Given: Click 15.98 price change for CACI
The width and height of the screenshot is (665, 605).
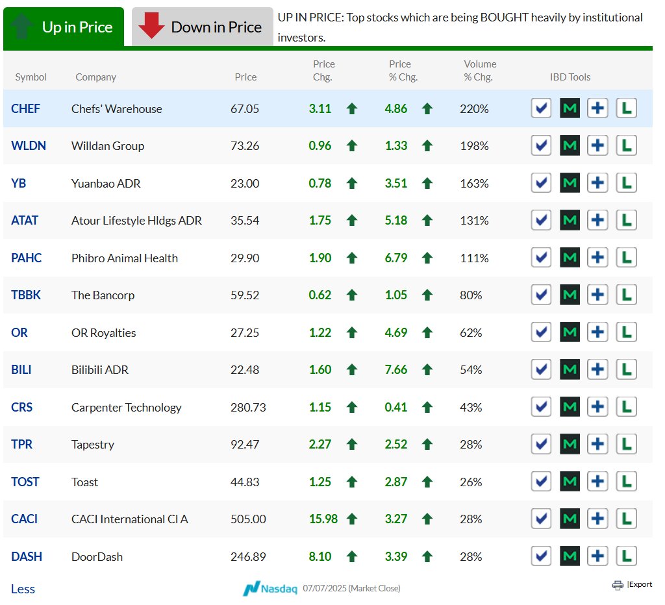Looking at the screenshot, I should [323, 519].
